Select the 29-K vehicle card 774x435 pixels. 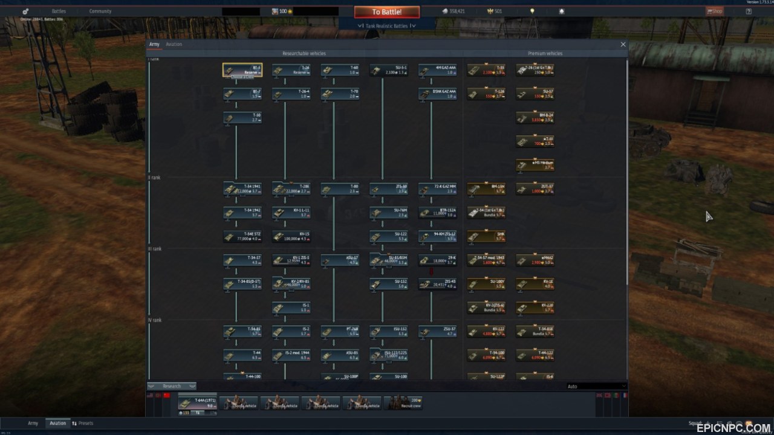click(x=438, y=260)
